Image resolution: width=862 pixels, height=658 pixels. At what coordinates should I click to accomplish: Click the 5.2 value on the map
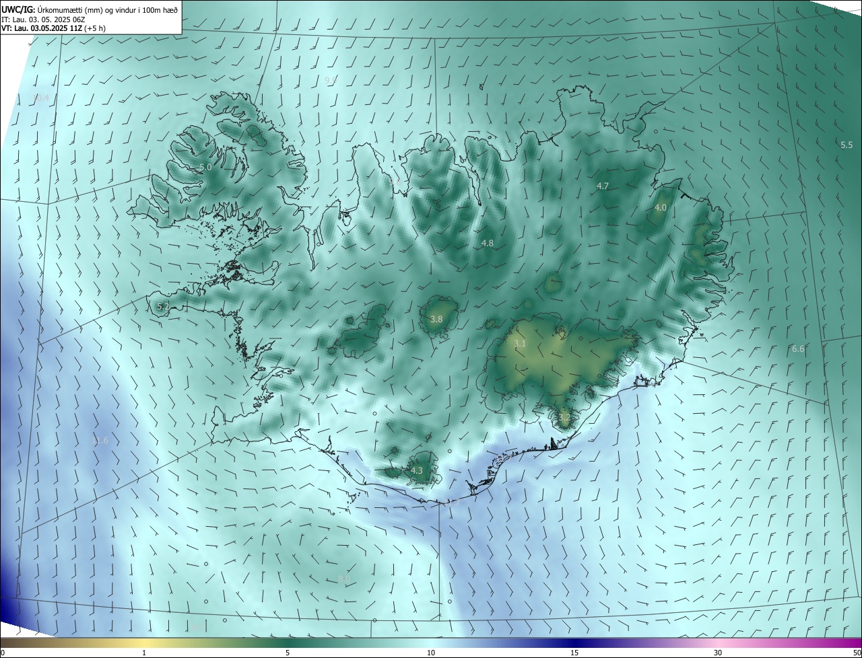(163, 306)
